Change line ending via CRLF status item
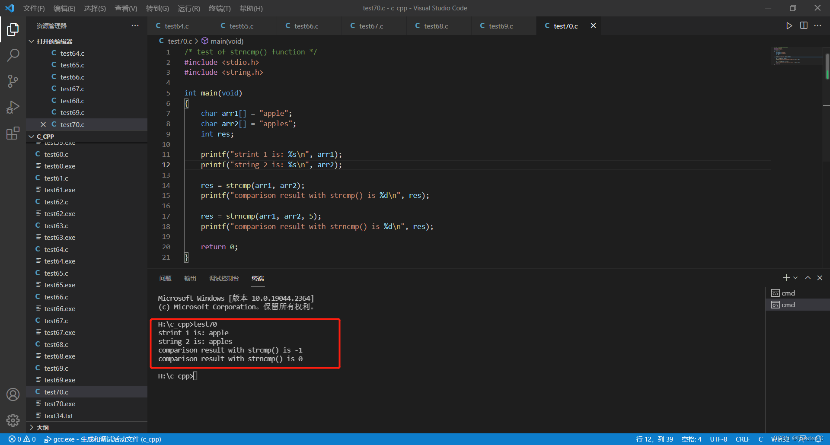This screenshot has width=830, height=445. 743,439
